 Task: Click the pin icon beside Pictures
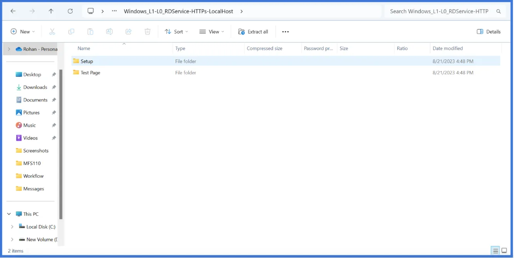[54, 113]
